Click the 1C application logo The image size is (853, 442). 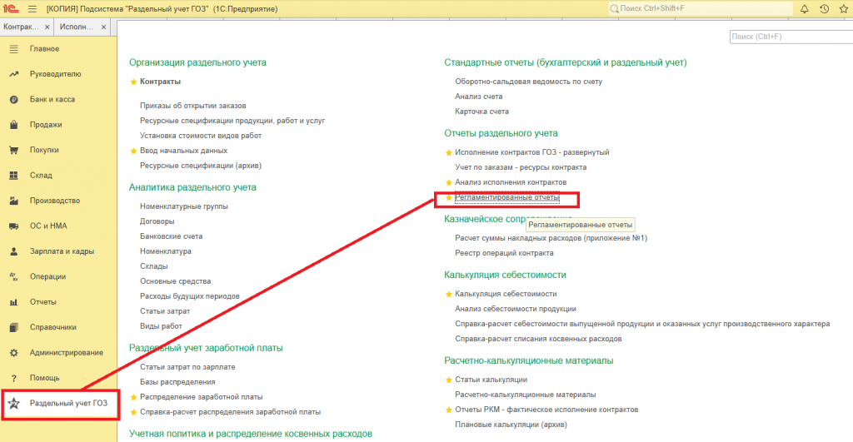point(11,8)
